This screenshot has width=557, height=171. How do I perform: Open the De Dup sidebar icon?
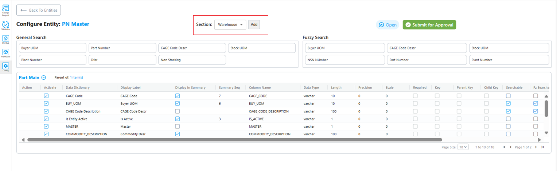(5, 39)
